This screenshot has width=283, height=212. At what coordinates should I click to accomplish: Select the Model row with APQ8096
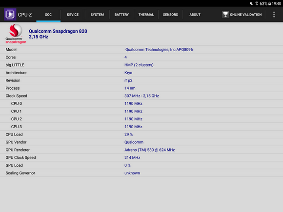coord(141,49)
